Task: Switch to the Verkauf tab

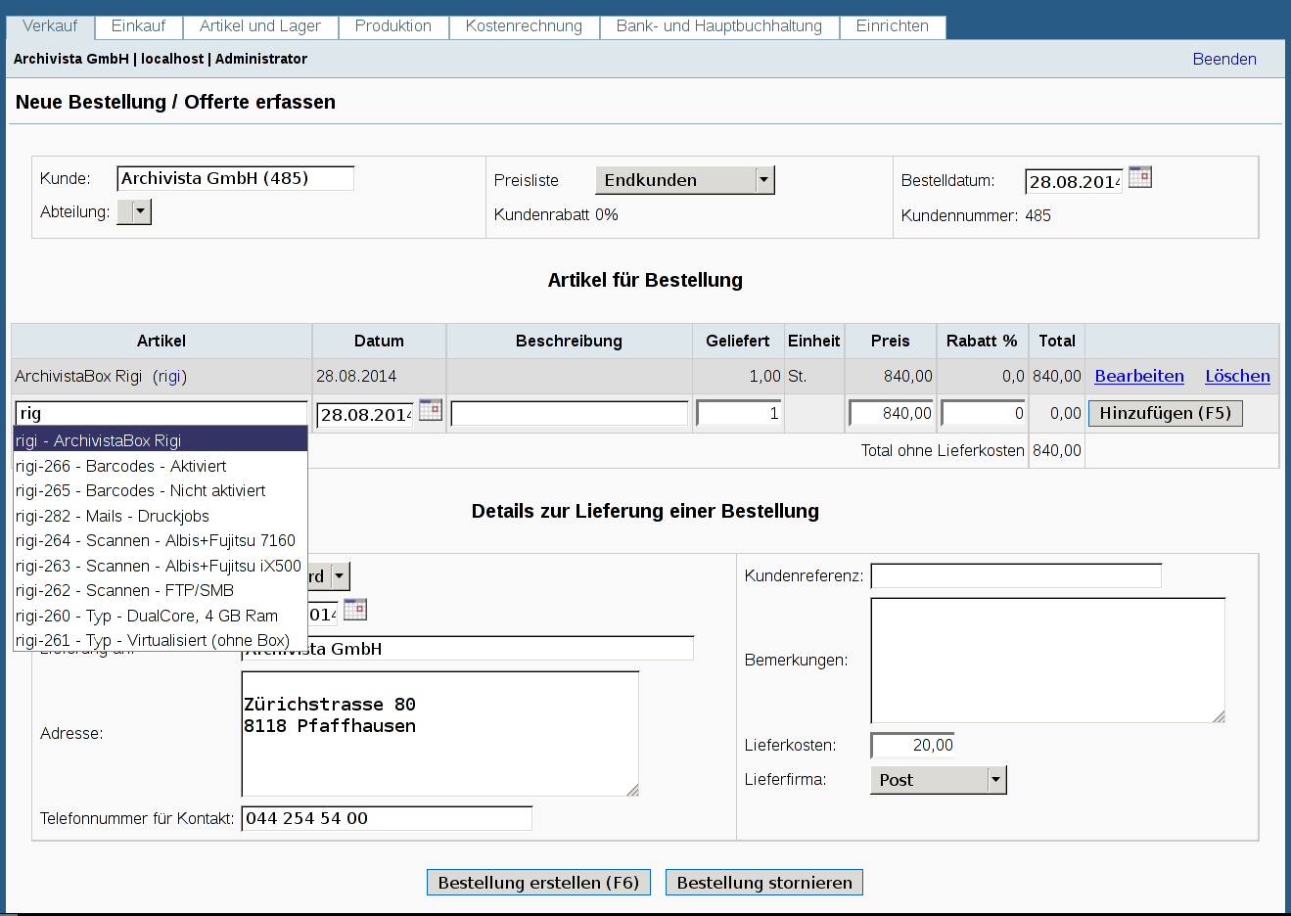Action: coord(50,26)
